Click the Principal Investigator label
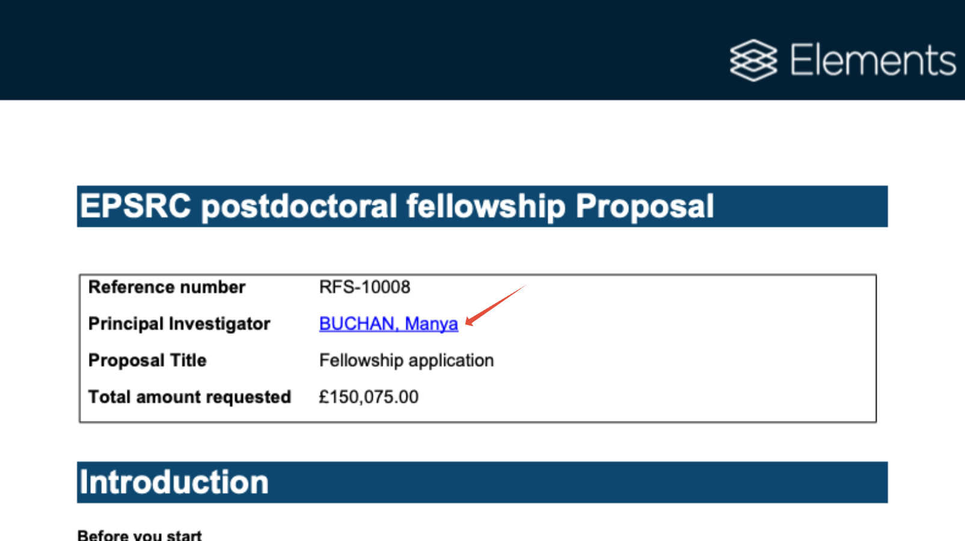965x541 pixels. [179, 324]
